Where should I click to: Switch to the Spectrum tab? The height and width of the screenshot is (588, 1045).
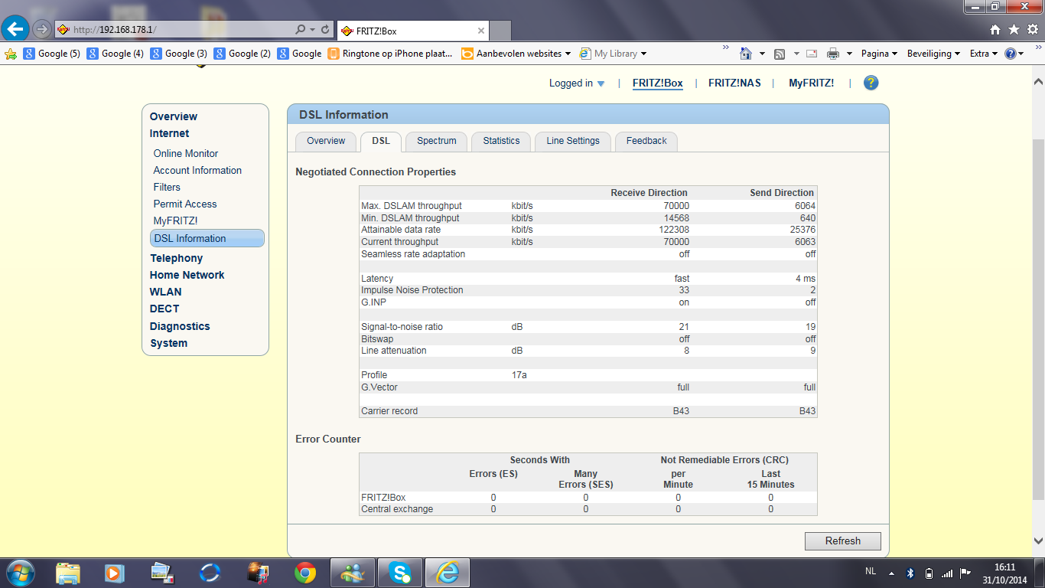[437, 141]
